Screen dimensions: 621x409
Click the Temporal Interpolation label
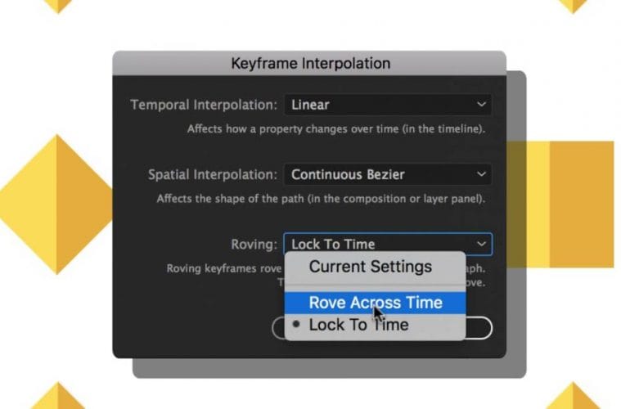205,106
